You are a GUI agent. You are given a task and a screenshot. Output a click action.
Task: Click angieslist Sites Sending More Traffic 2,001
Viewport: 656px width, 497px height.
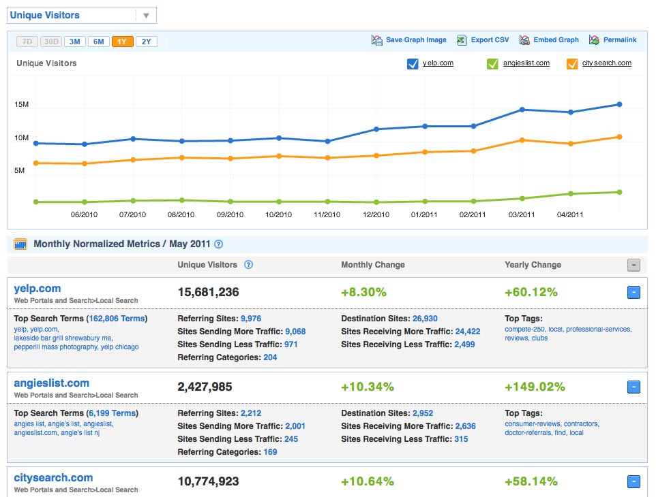[295, 426]
